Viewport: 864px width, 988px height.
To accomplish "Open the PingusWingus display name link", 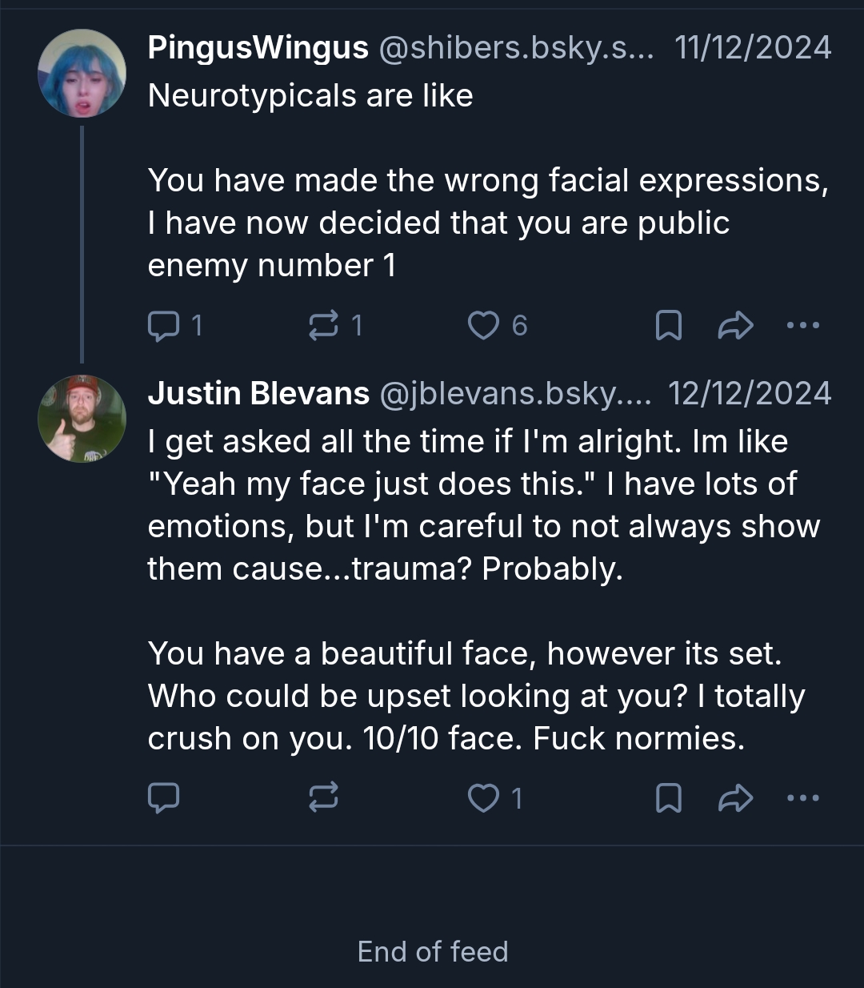I will tap(258, 48).
